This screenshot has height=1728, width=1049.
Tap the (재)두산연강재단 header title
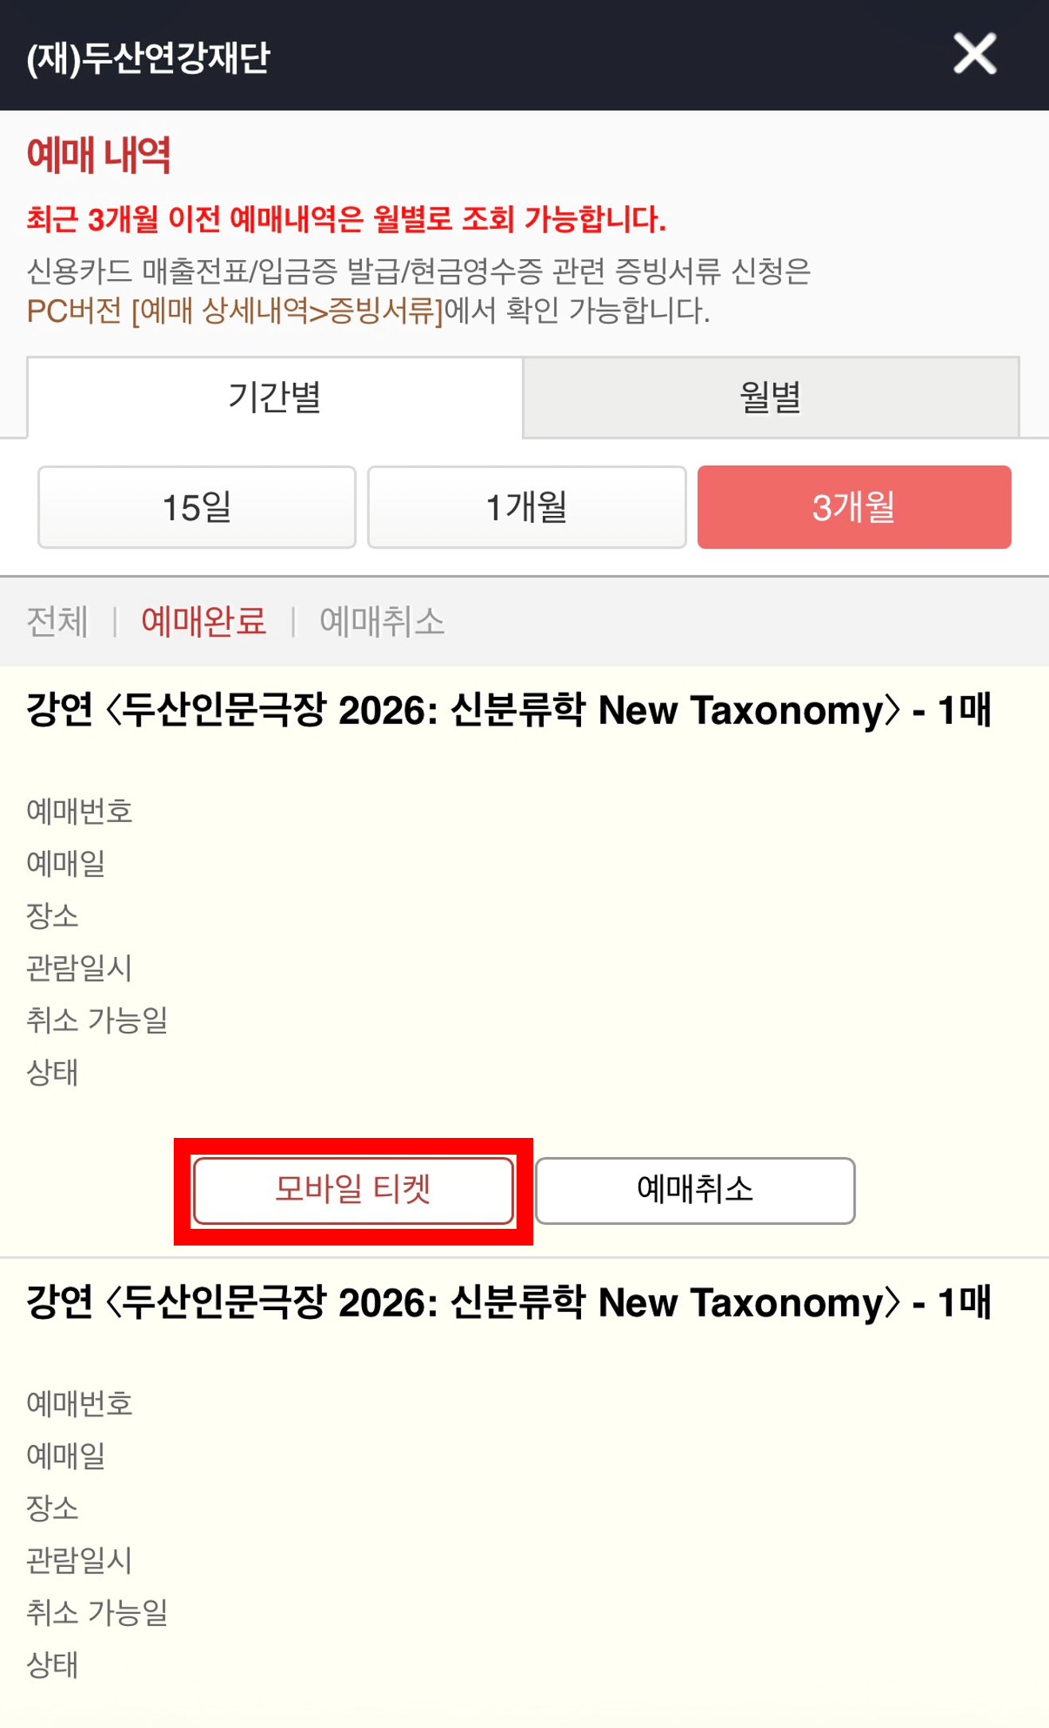pos(148,57)
